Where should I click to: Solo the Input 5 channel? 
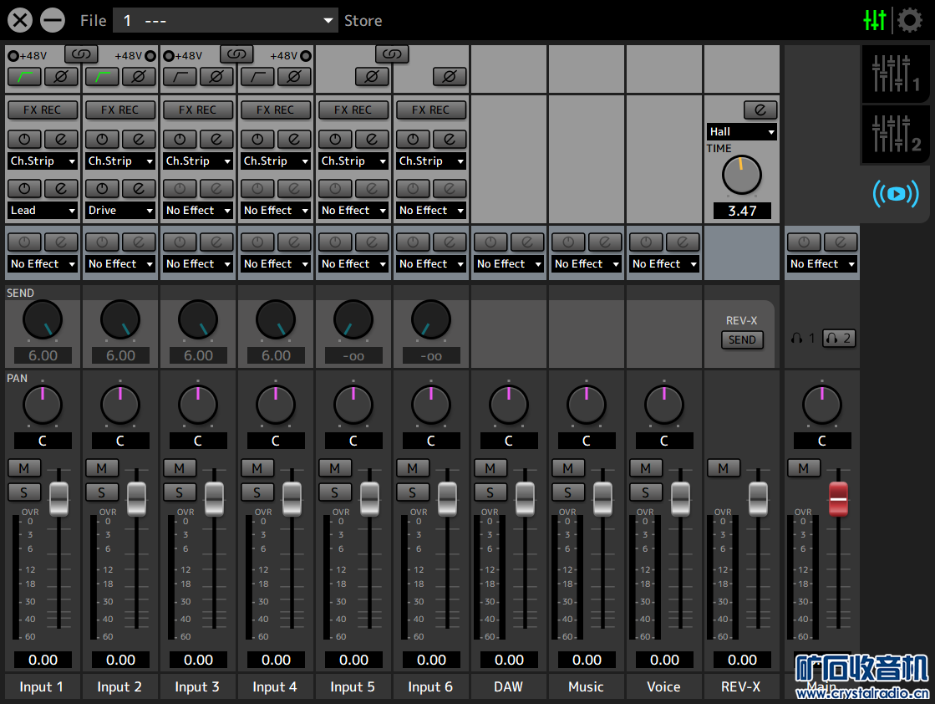[x=335, y=492]
